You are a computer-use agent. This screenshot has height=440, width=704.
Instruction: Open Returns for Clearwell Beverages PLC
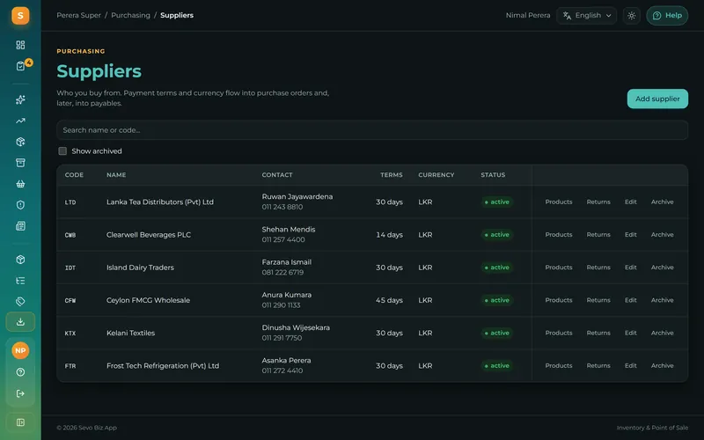click(x=598, y=235)
